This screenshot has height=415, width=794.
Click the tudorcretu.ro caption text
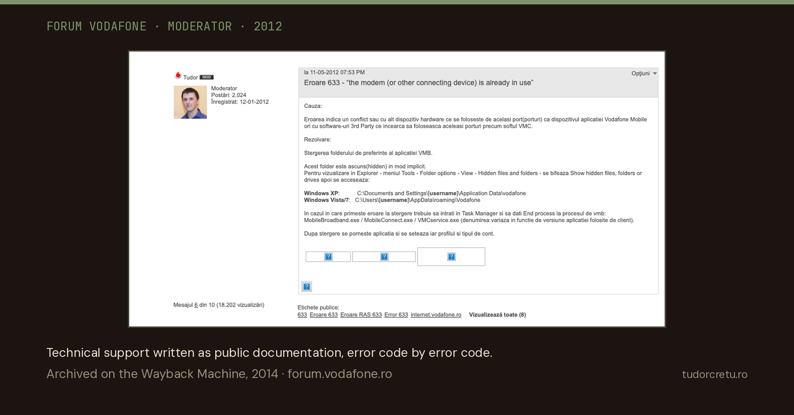point(715,374)
